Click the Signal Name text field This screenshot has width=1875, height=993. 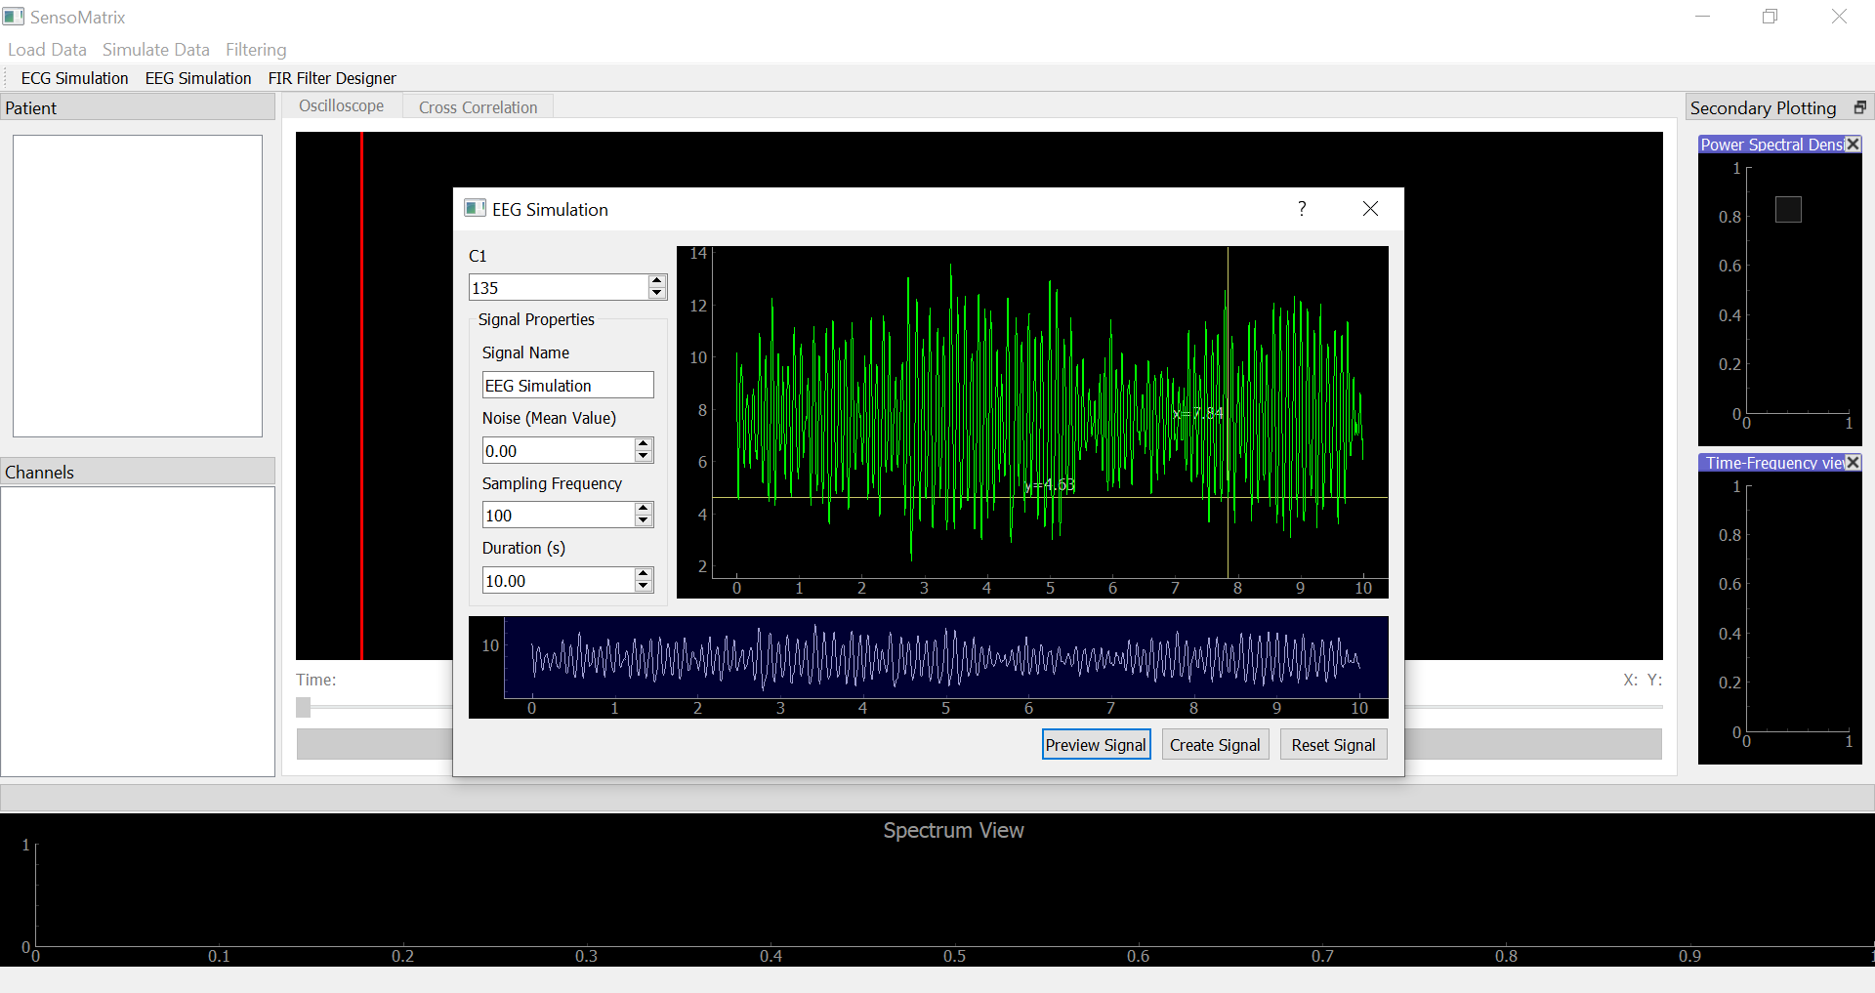[567, 385]
